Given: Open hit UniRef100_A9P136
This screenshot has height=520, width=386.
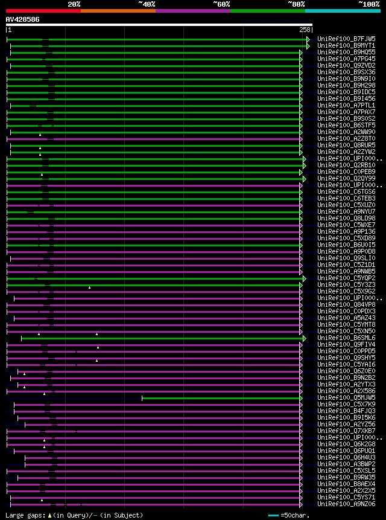Looking at the screenshot, I should pos(346,231).
